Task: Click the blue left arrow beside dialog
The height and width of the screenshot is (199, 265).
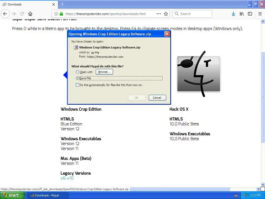Action: point(65,75)
